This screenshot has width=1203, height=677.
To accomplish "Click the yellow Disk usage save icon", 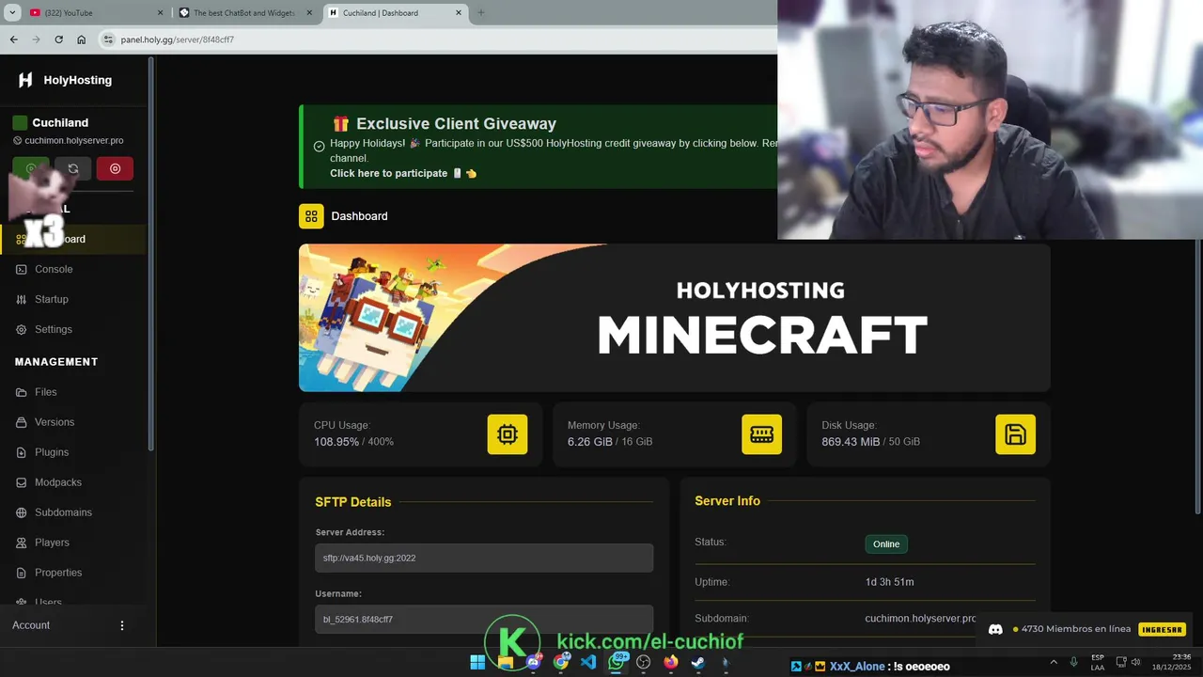I will (x=1015, y=434).
